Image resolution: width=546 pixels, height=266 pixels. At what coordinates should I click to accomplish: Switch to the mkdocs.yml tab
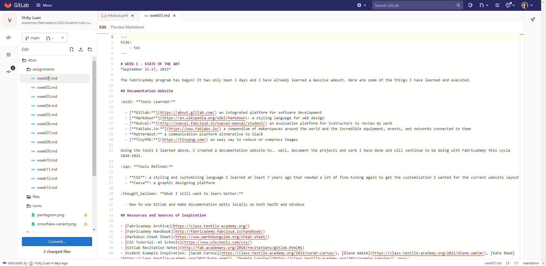[115, 16]
